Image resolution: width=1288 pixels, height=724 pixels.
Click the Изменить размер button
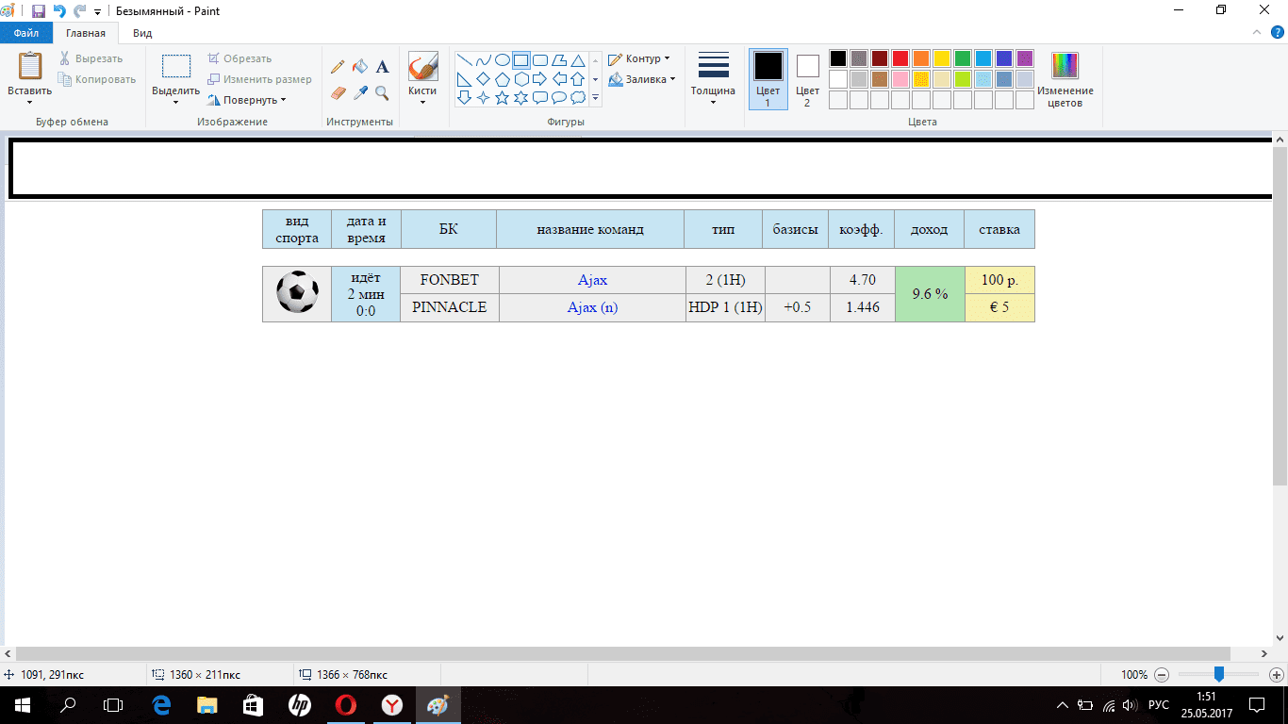click(x=260, y=79)
